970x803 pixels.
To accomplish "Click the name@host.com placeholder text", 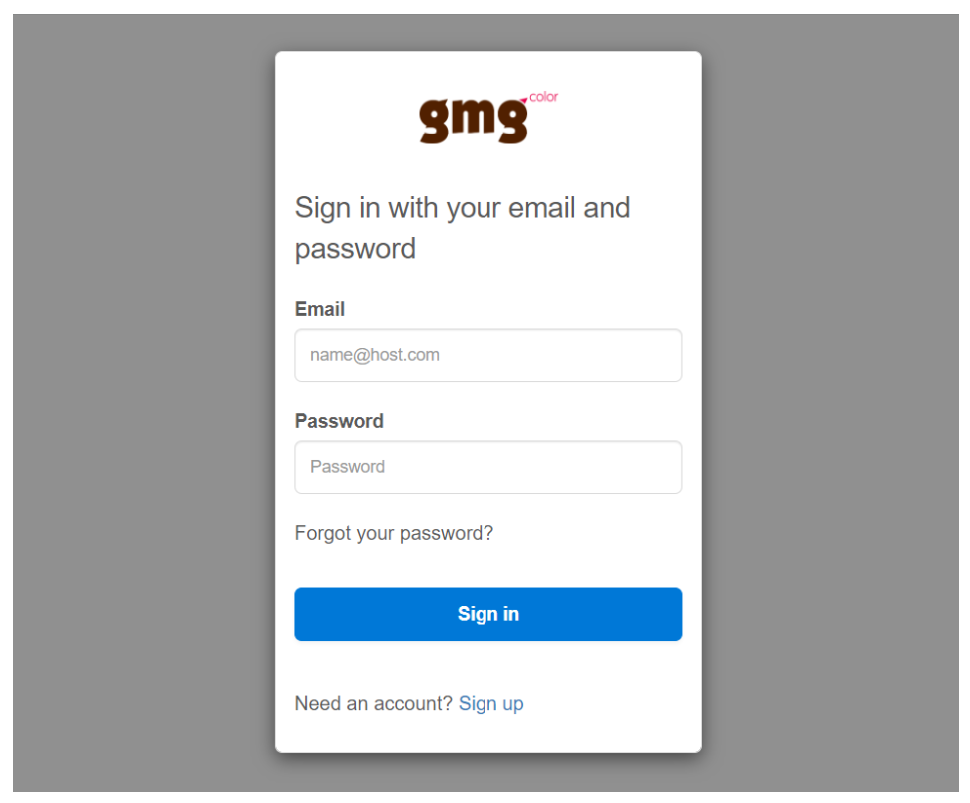I will click(x=375, y=355).
